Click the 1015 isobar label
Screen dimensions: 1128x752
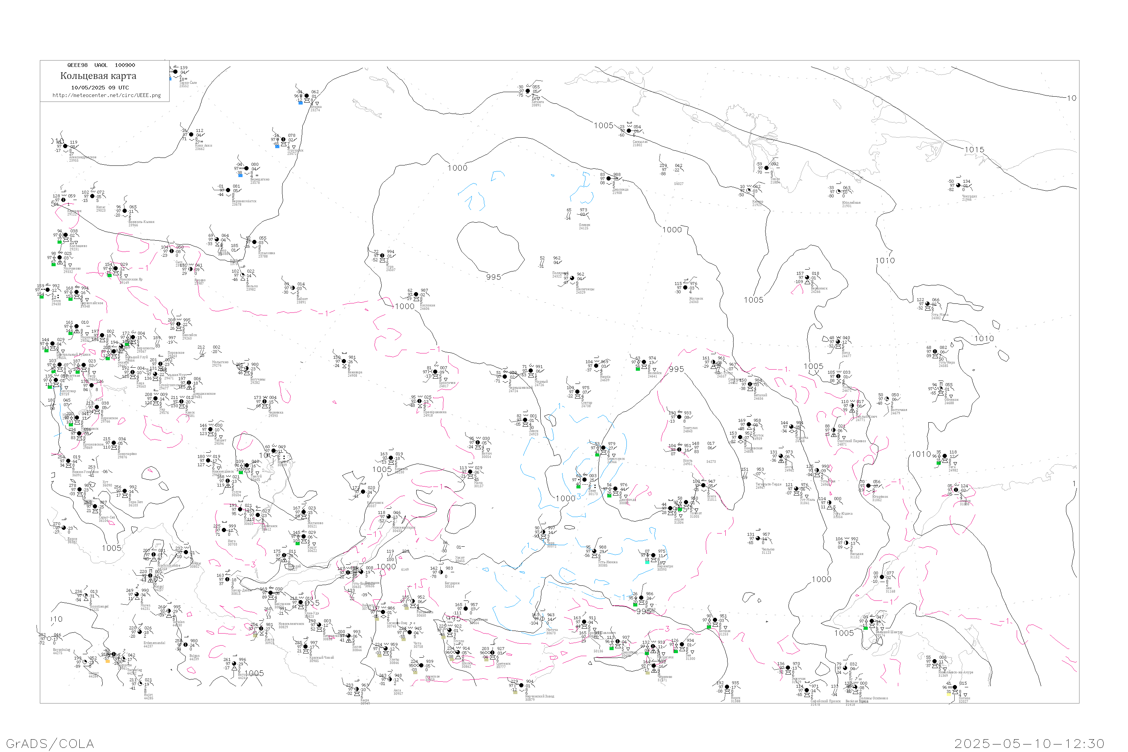coord(974,150)
